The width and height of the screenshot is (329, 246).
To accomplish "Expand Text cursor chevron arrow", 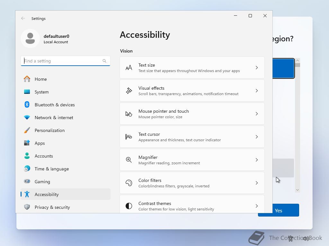I will click(x=257, y=137).
